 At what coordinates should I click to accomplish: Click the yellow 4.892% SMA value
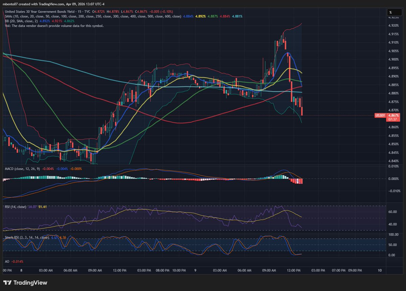200,16
